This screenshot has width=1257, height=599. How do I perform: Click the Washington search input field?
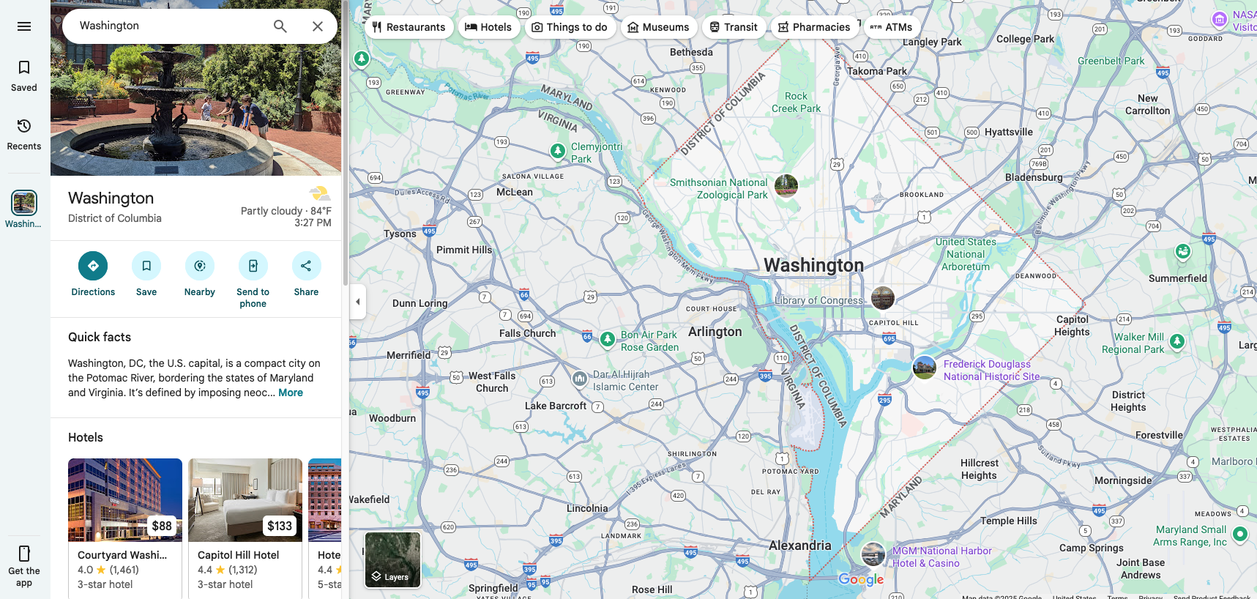tap(168, 26)
